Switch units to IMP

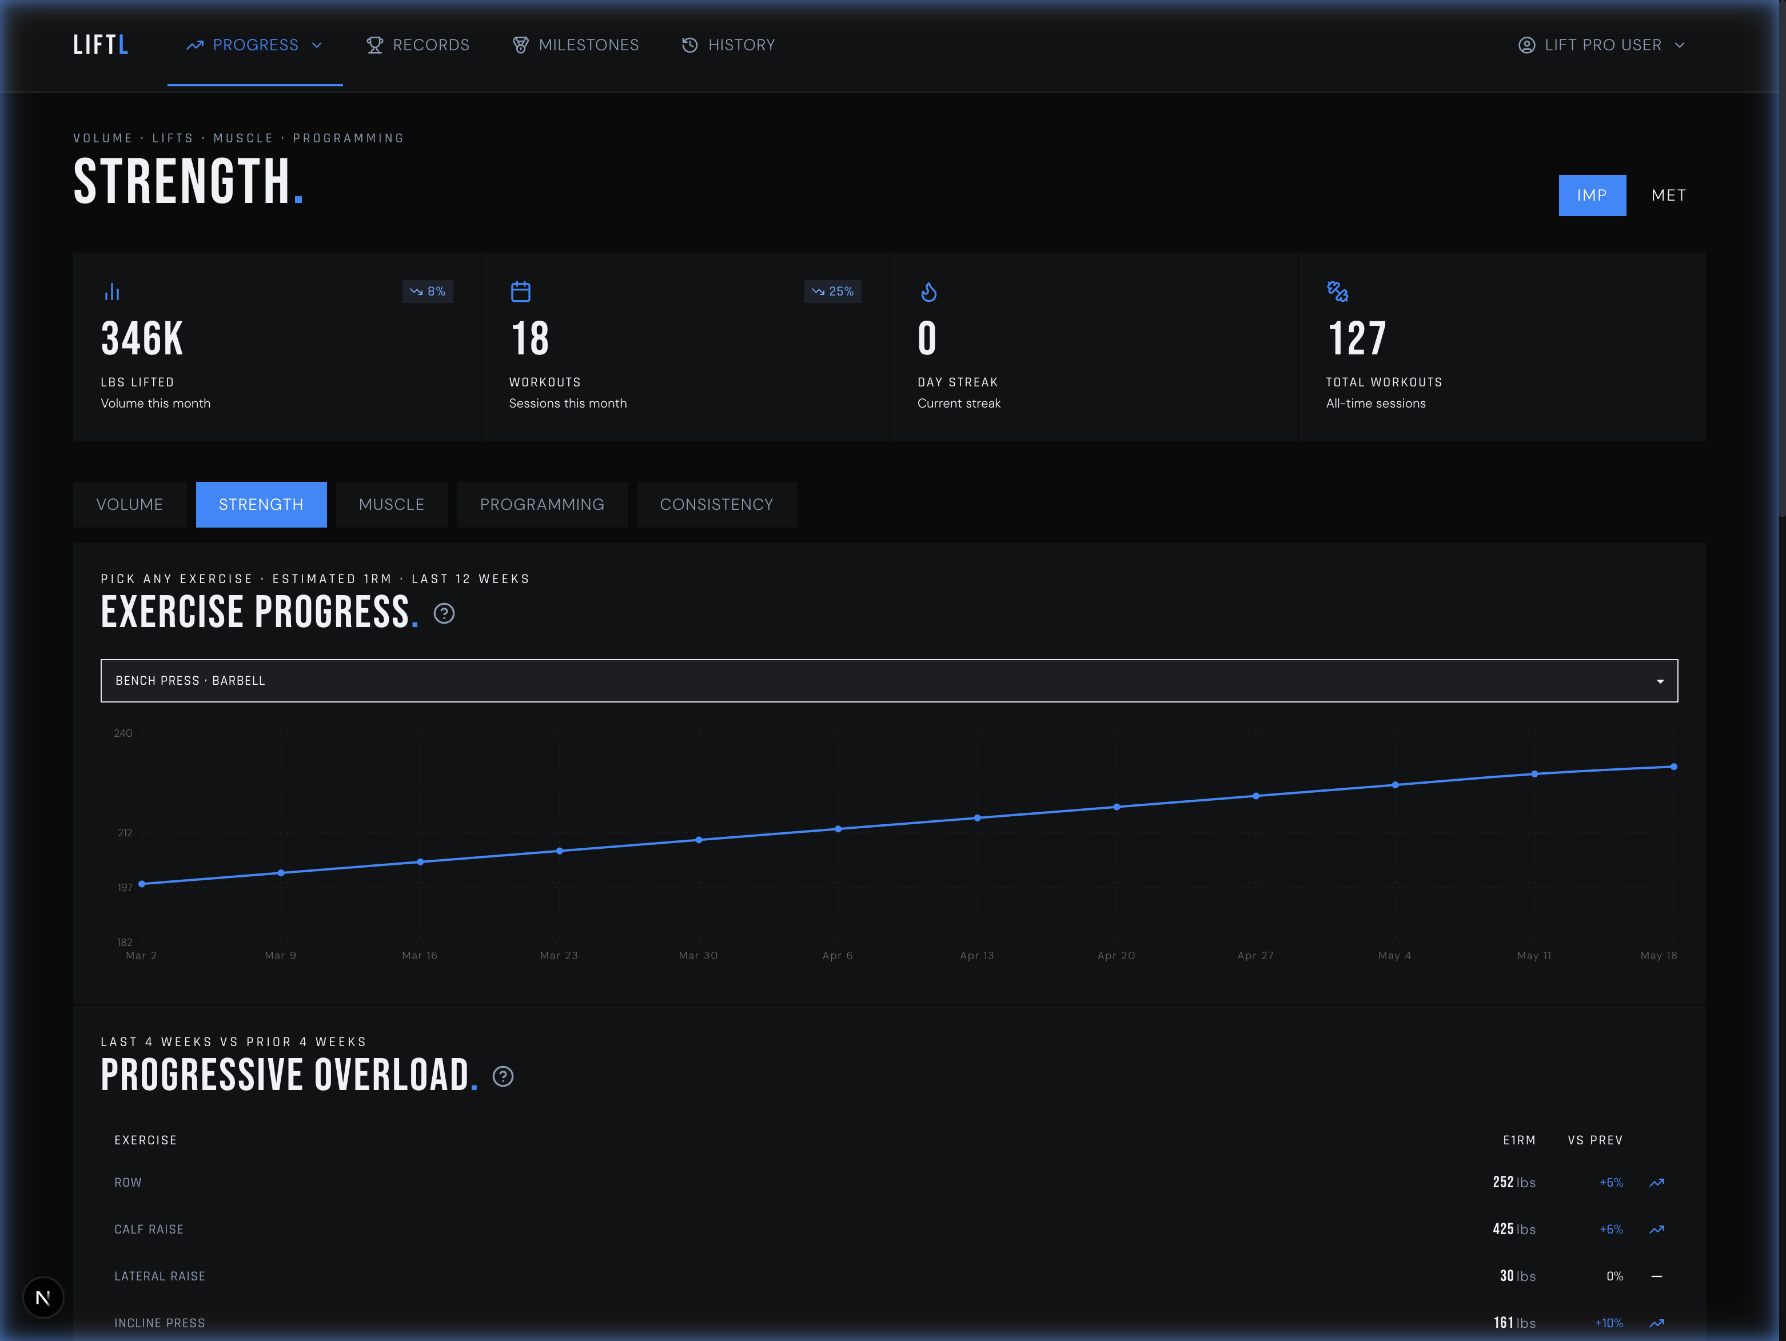1592,195
